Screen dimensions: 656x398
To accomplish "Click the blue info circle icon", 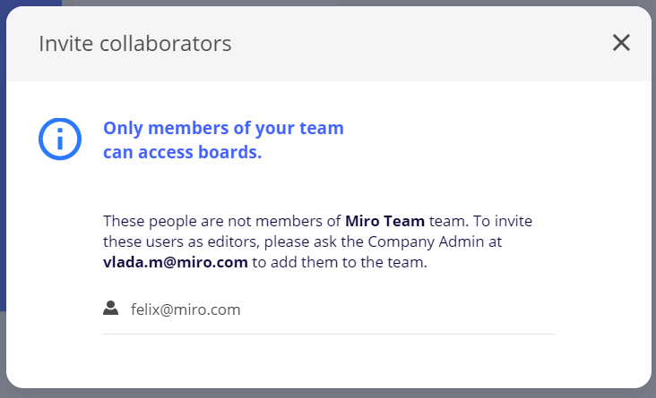I will tap(60, 139).
